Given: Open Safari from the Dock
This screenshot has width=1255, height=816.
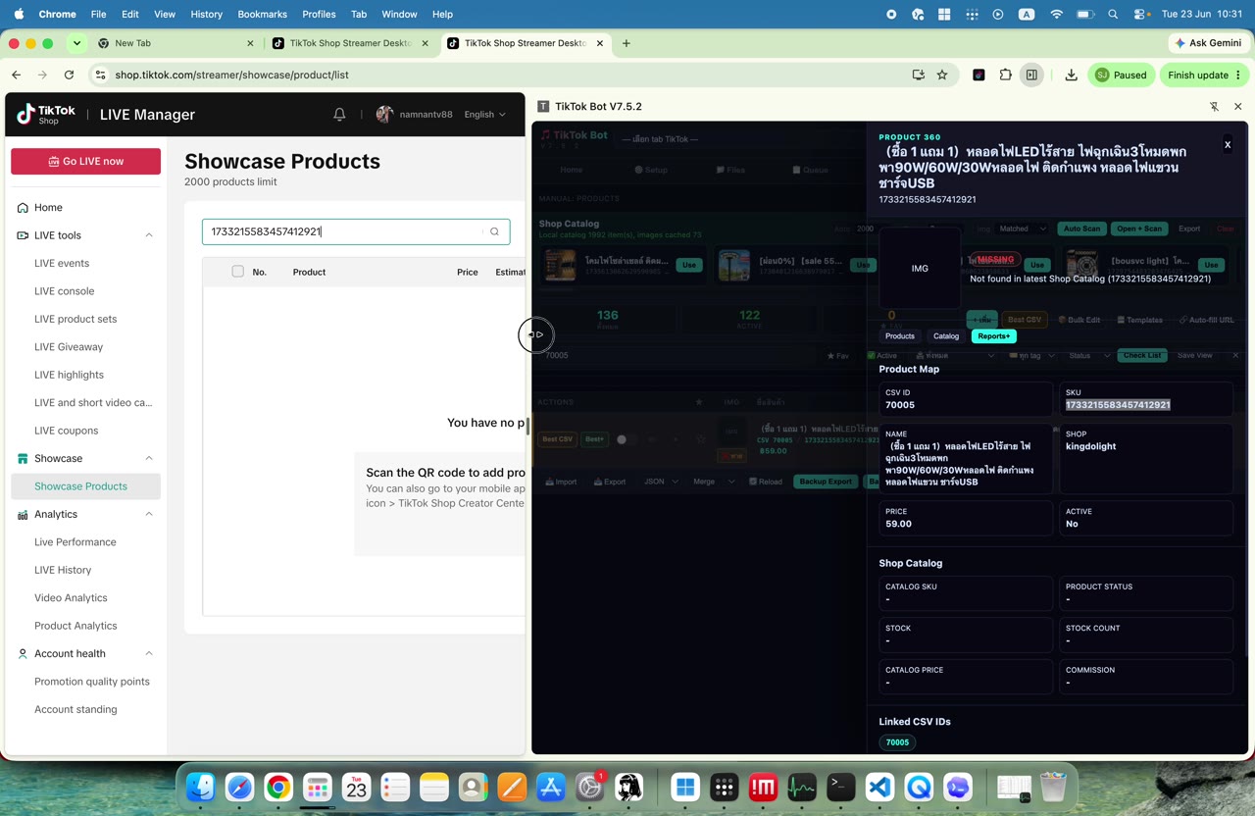Looking at the screenshot, I should click(x=240, y=787).
